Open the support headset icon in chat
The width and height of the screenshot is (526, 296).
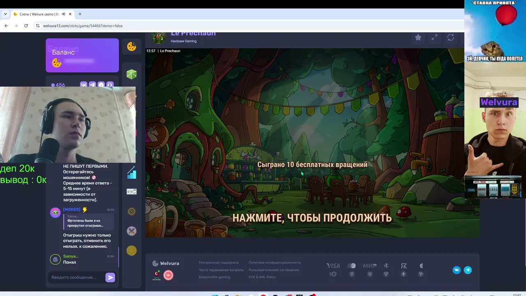point(110,85)
